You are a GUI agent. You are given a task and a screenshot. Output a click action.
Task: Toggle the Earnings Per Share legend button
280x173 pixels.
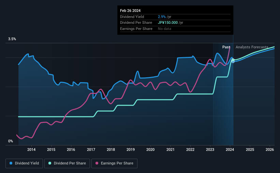(x=114, y=163)
